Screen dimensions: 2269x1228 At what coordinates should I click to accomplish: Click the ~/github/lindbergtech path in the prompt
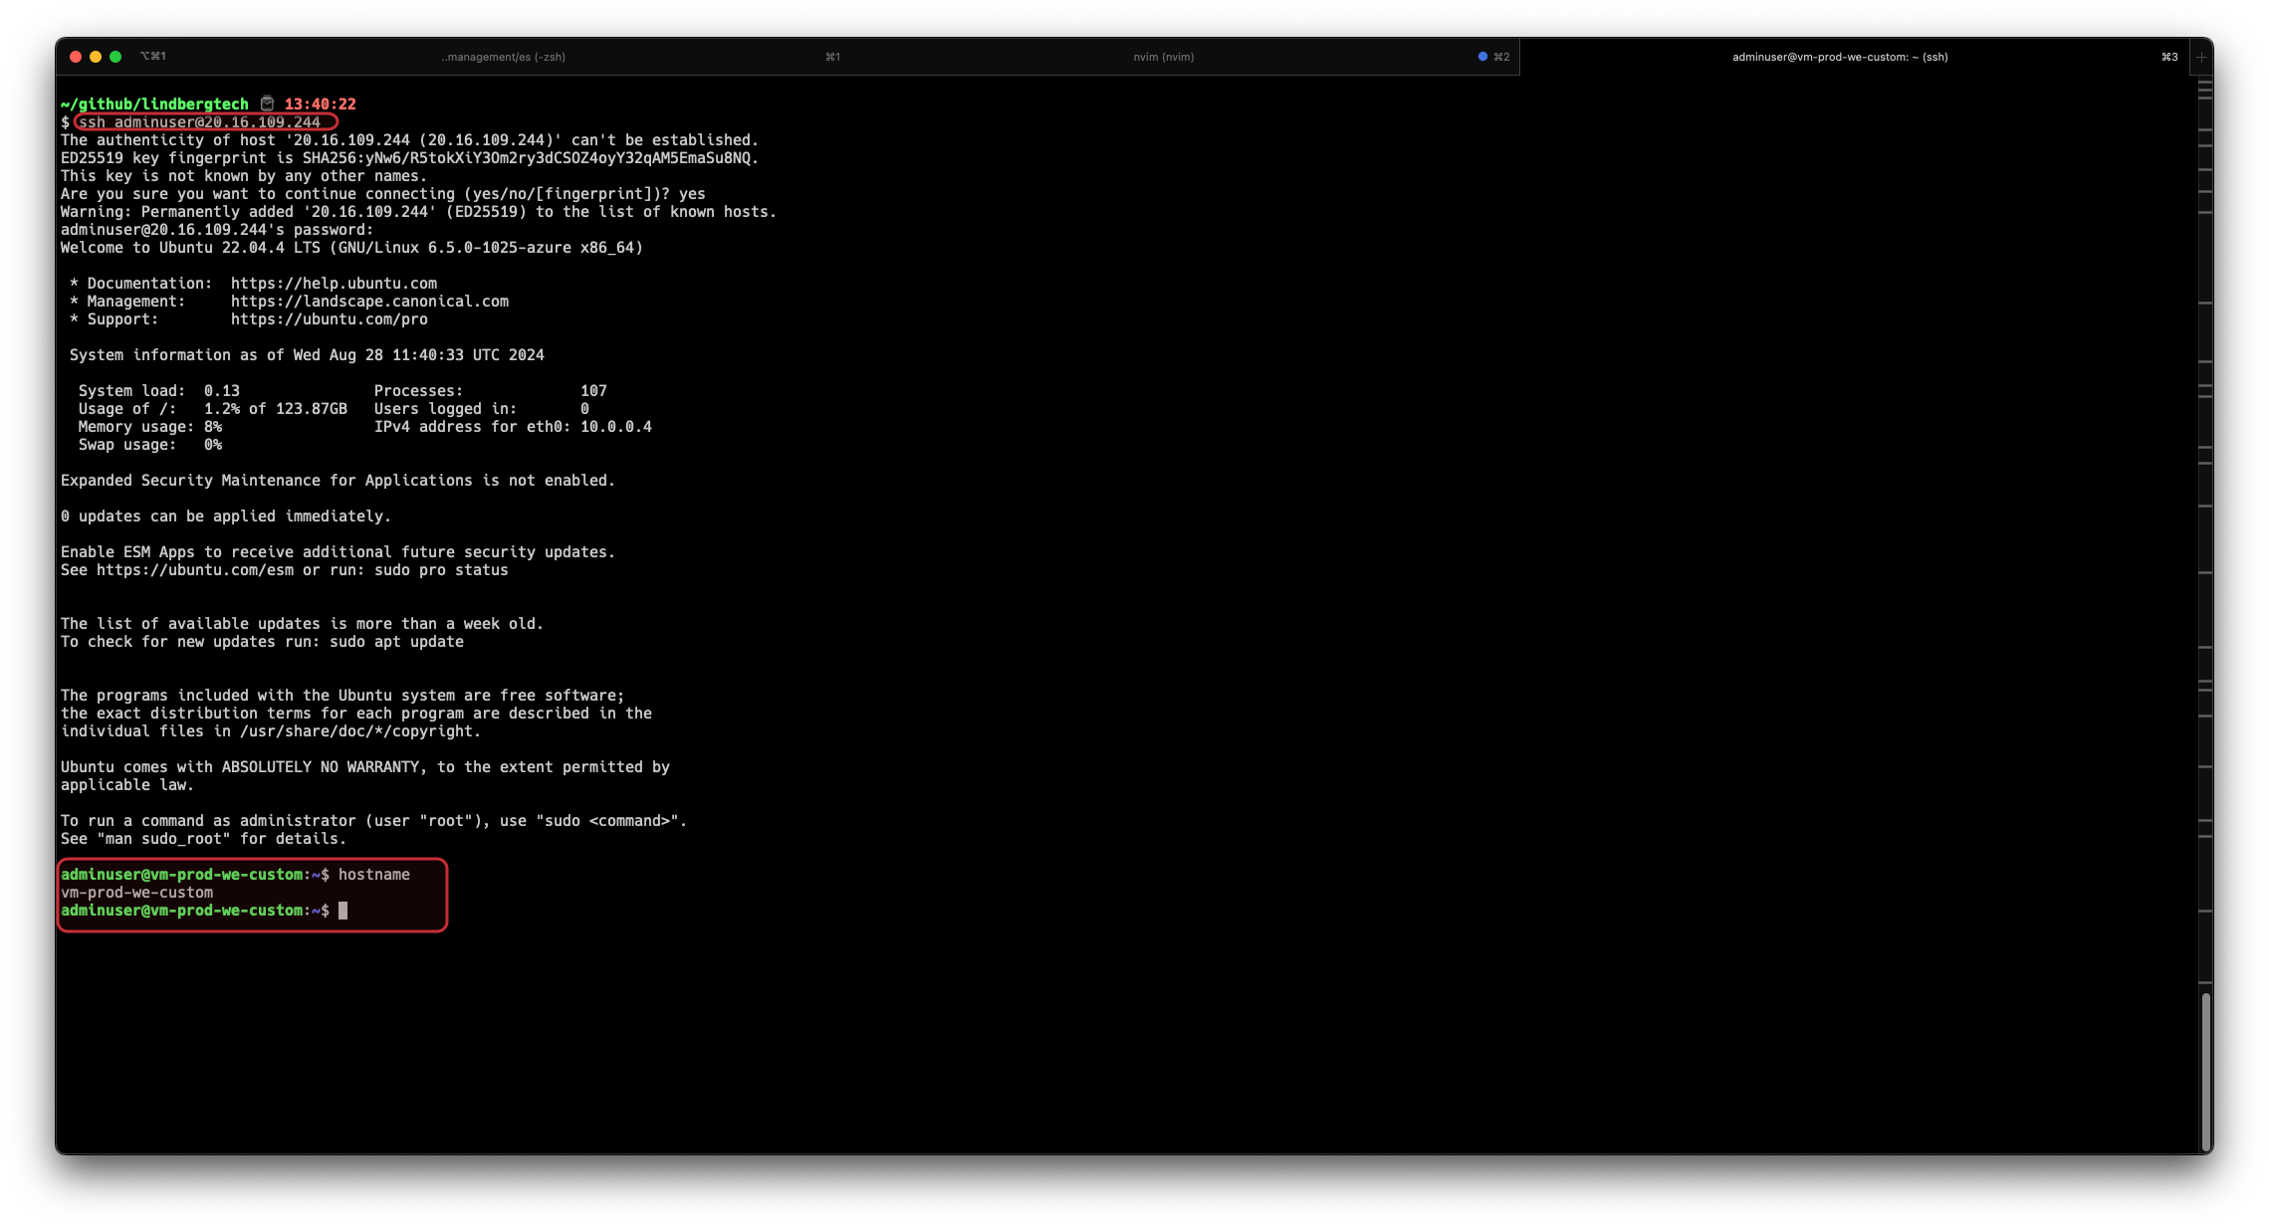154,103
